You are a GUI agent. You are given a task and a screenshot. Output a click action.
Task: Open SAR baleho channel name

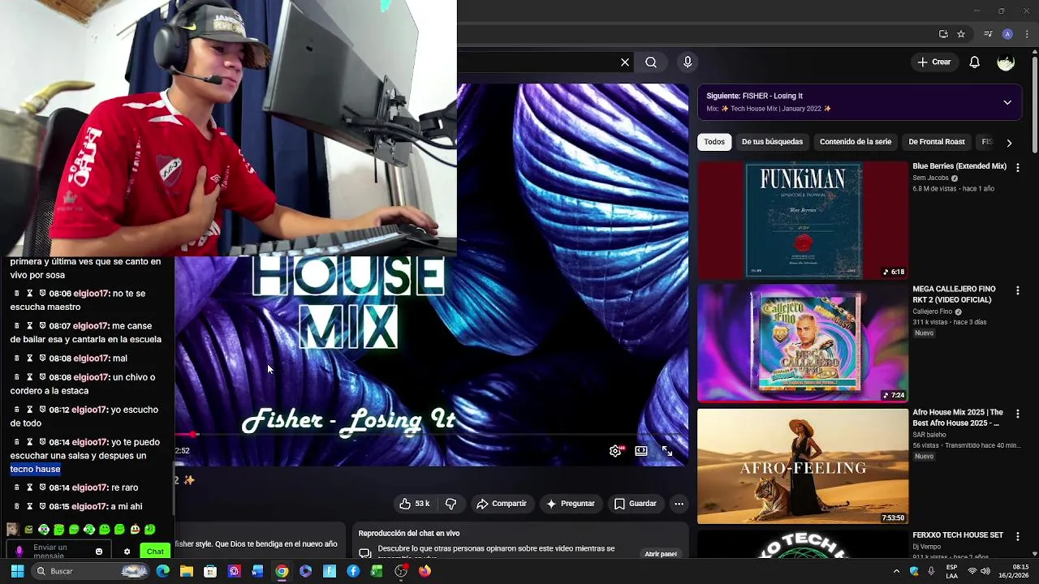pyautogui.click(x=929, y=435)
